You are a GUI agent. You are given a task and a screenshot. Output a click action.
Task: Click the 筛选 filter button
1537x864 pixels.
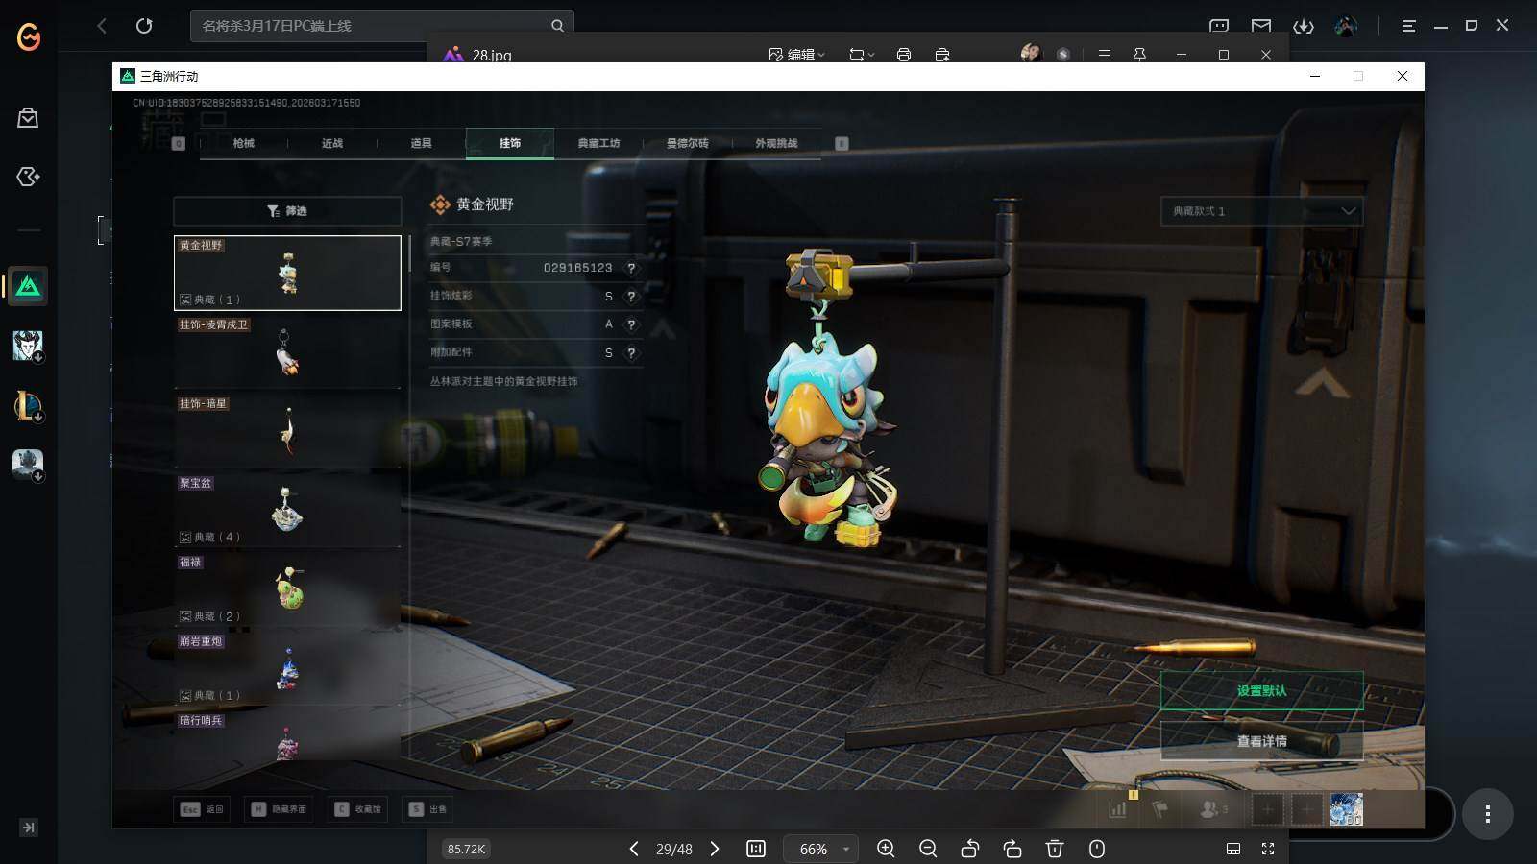click(287, 211)
